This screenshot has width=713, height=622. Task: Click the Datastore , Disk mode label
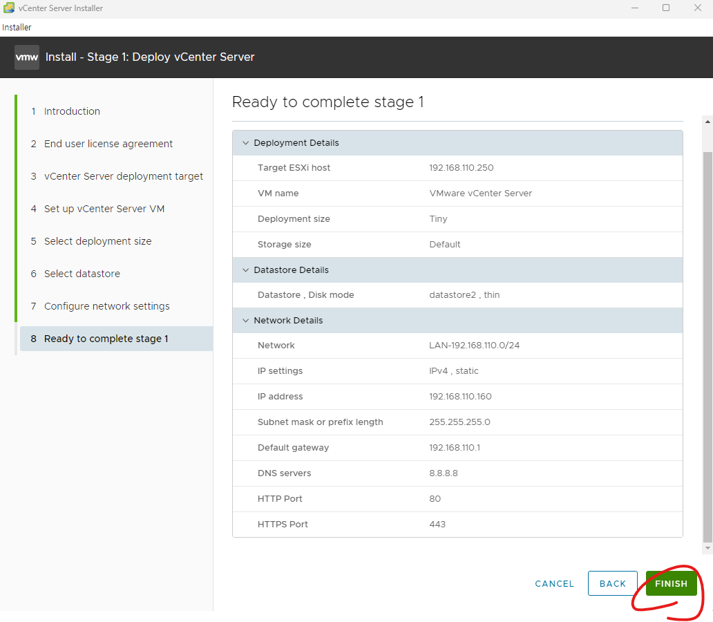coord(305,295)
